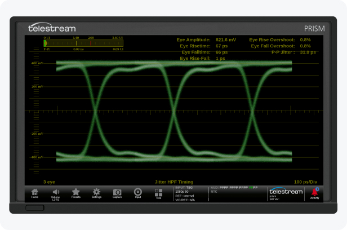The image size is (347, 230).
Task: Click the red 2.00 threshold marker on jitter meter
Action: [91, 43]
